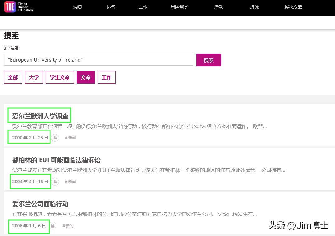Open the 解决方案 menu
Screen dimensions: 335x236
pyautogui.click(x=293, y=7)
